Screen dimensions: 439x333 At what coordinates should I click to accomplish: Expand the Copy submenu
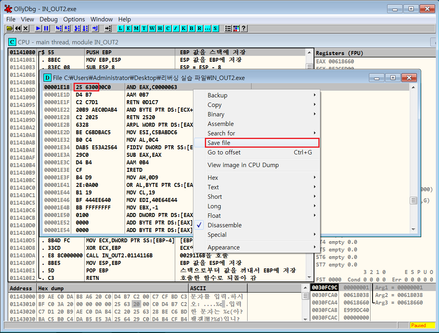tap(257, 105)
